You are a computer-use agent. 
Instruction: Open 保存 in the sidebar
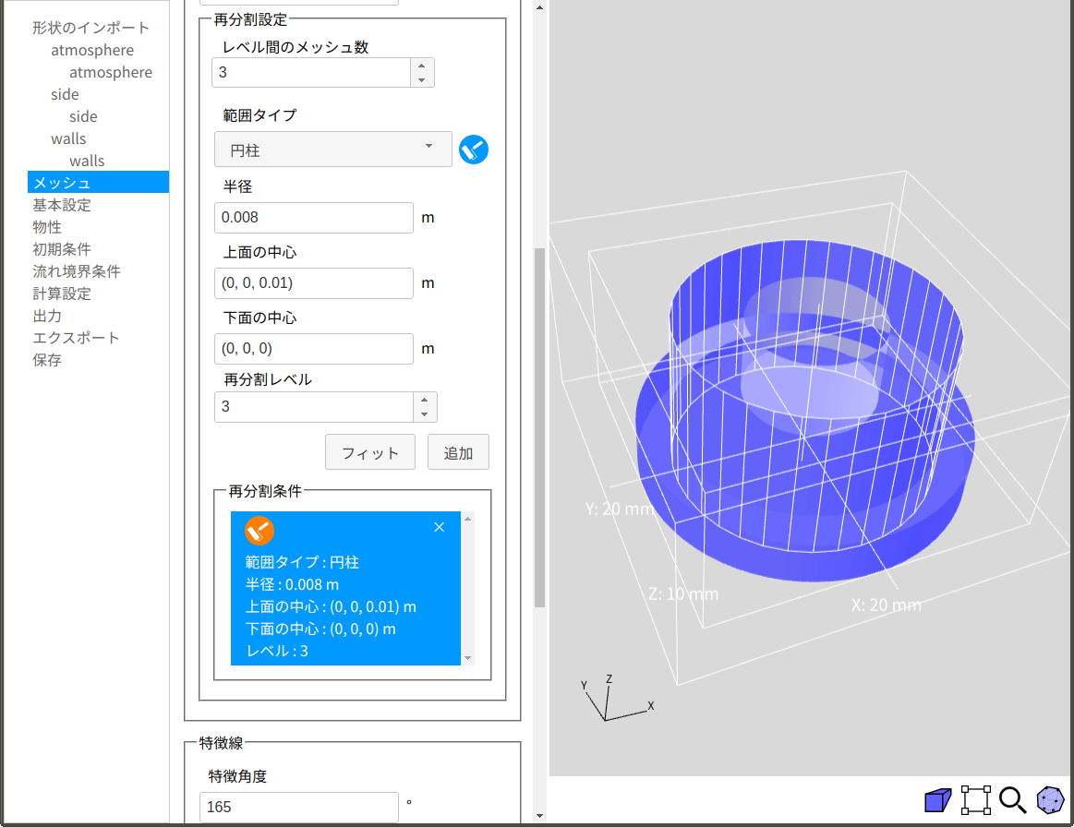[47, 360]
